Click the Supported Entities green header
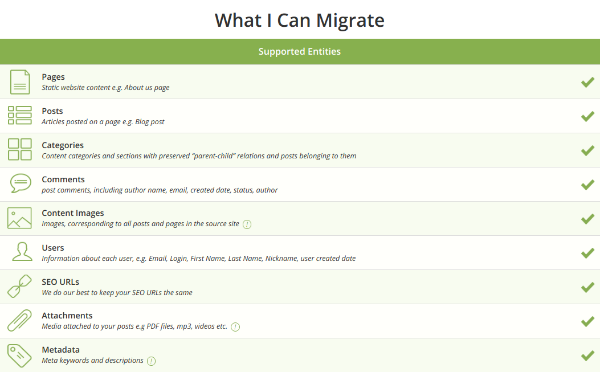This screenshot has height=372, width=600. tap(300, 51)
